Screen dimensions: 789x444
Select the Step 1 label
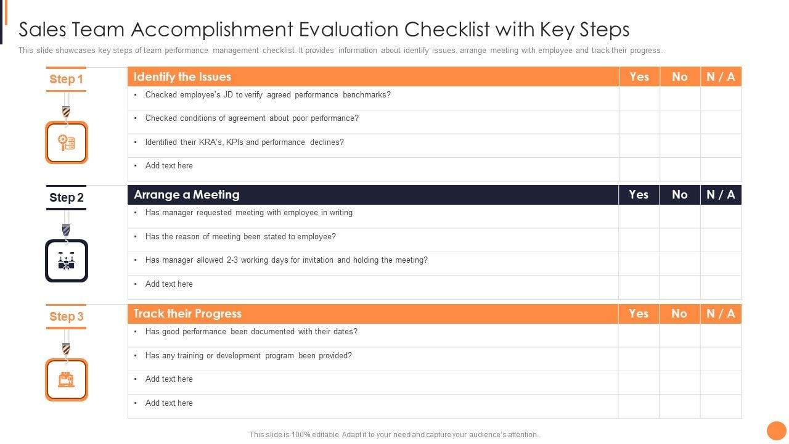[66, 79]
